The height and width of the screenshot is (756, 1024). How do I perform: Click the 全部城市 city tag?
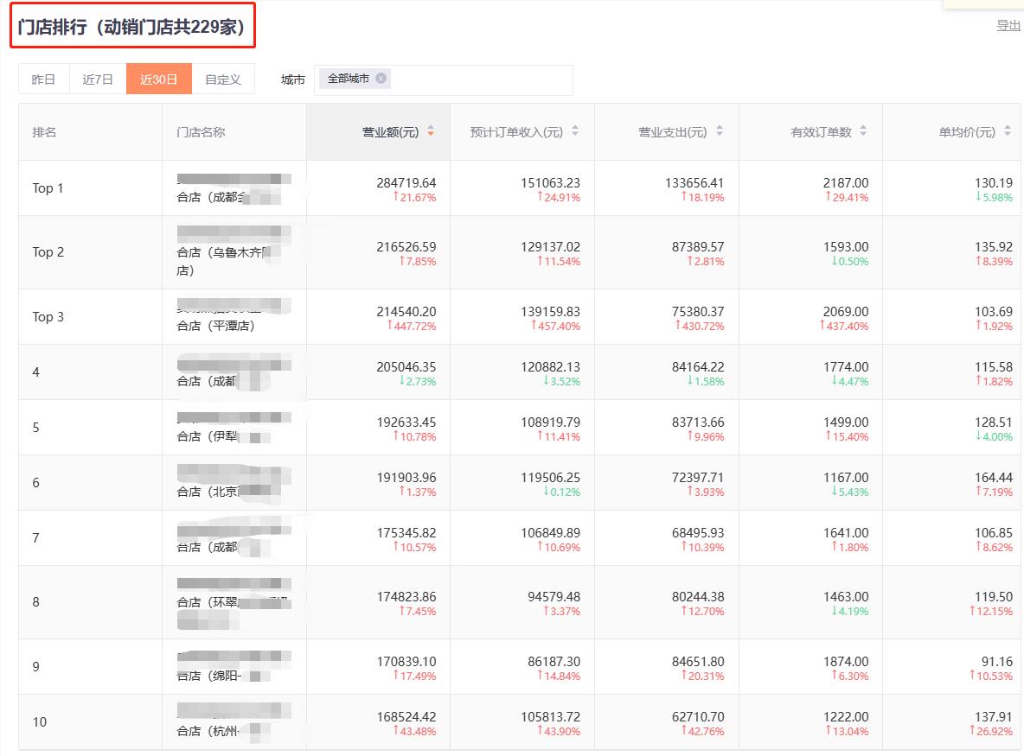tap(349, 79)
